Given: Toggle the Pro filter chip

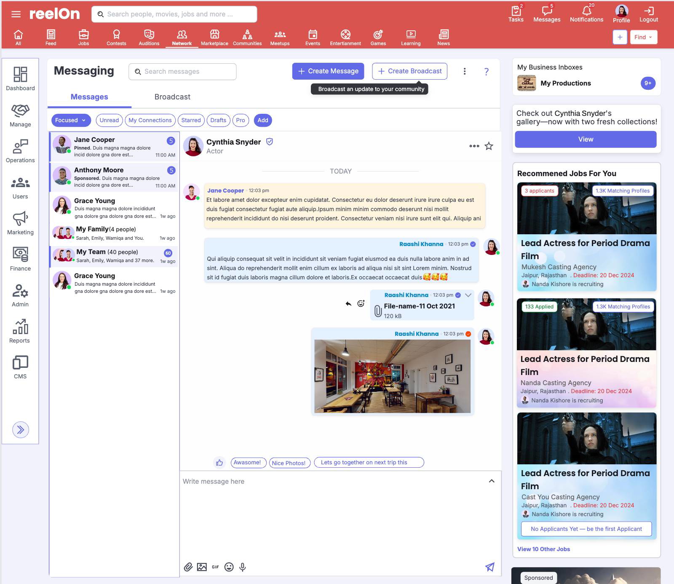Looking at the screenshot, I should tap(241, 120).
